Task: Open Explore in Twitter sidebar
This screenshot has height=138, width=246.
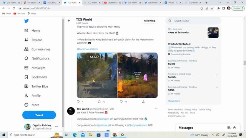Action: coord(33,40)
